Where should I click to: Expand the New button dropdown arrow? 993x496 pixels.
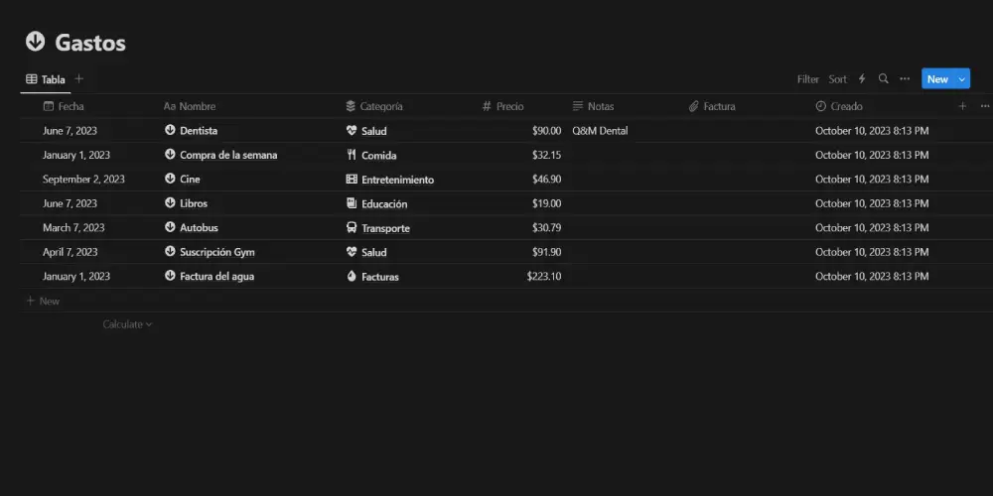(961, 79)
